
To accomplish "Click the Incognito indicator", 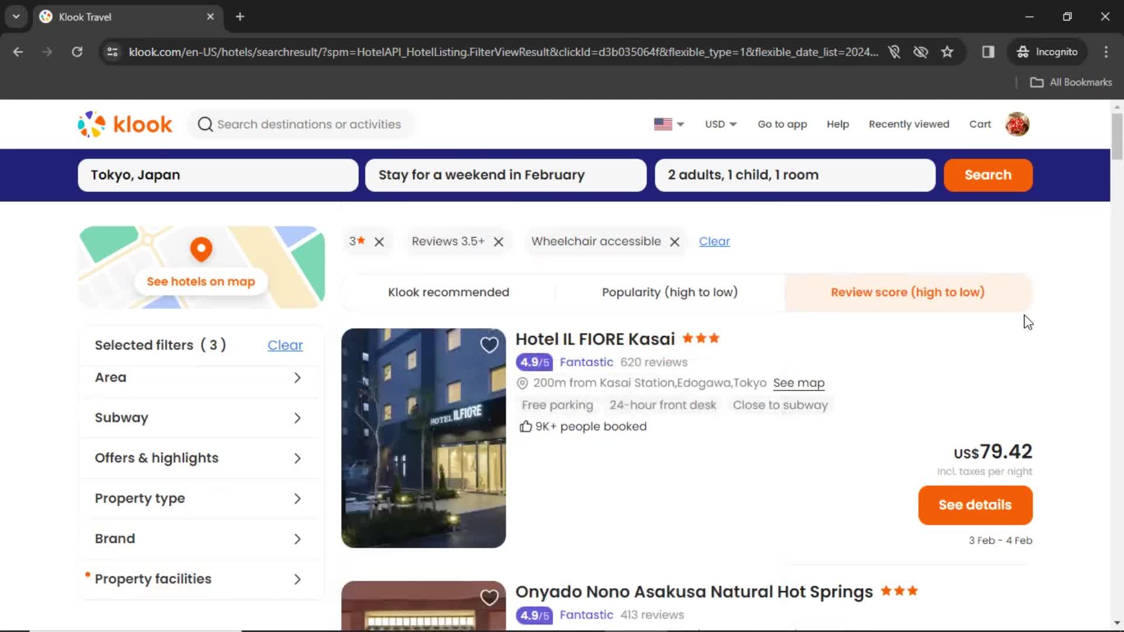I will click(1048, 52).
